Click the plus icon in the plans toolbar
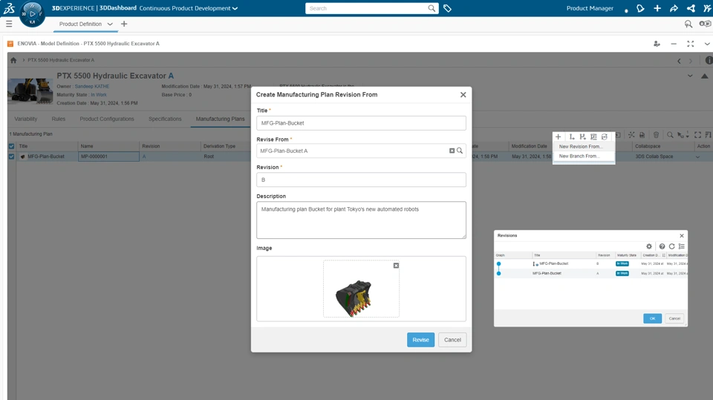 (x=558, y=137)
